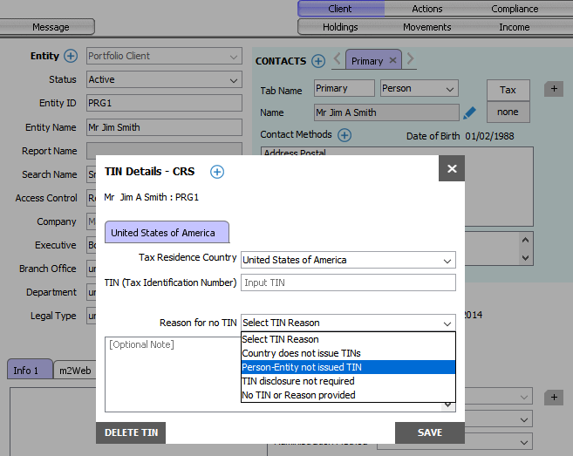Click the plus icon next to Entity
This screenshot has width=573, height=456.
71,56
